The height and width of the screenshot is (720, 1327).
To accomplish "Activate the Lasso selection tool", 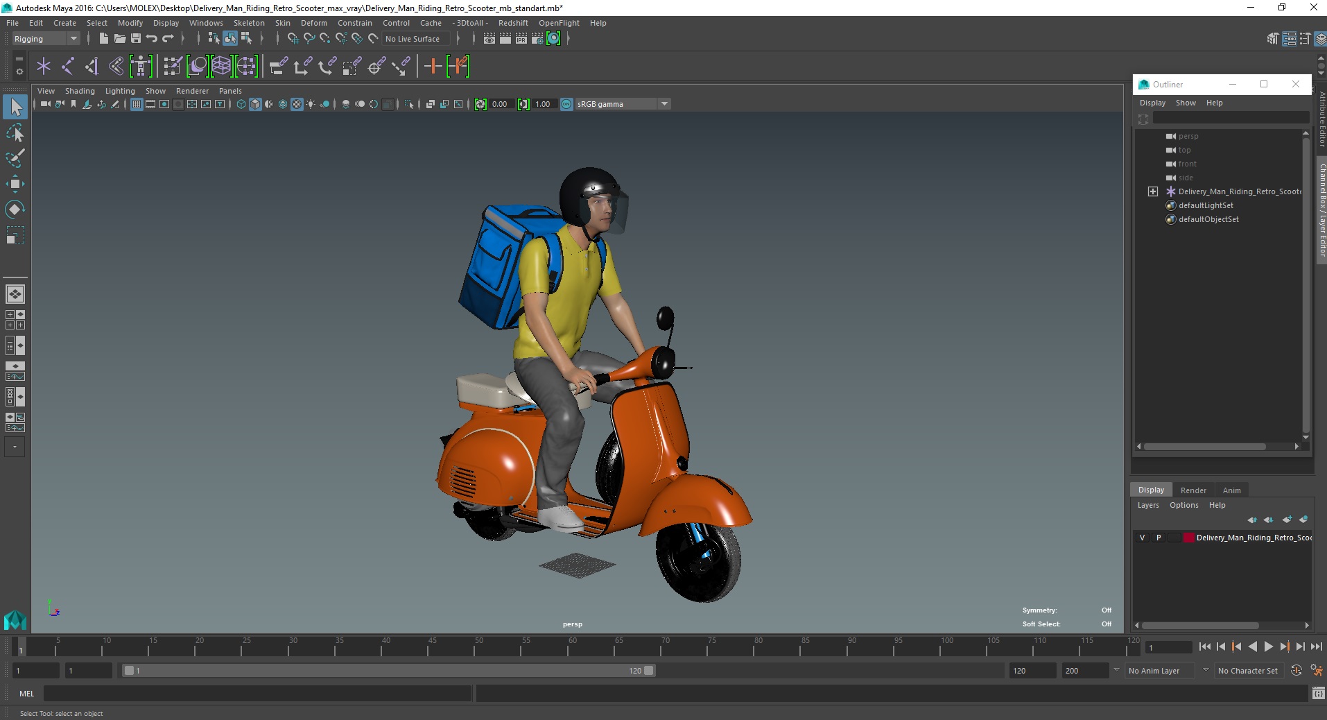I will [15, 132].
